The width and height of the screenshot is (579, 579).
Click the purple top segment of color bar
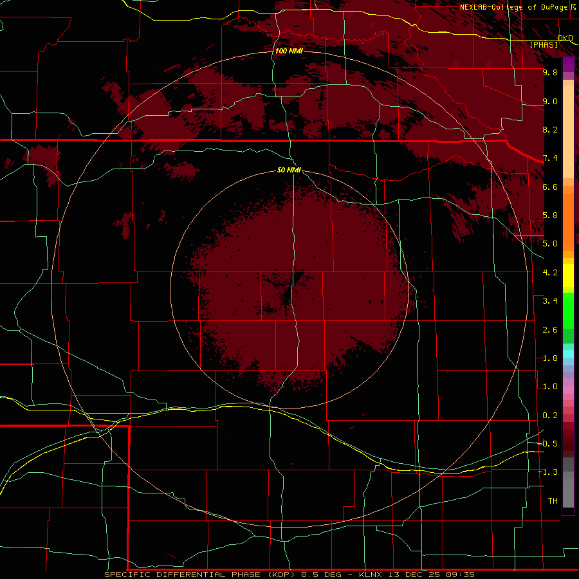[x=568, y=64]
